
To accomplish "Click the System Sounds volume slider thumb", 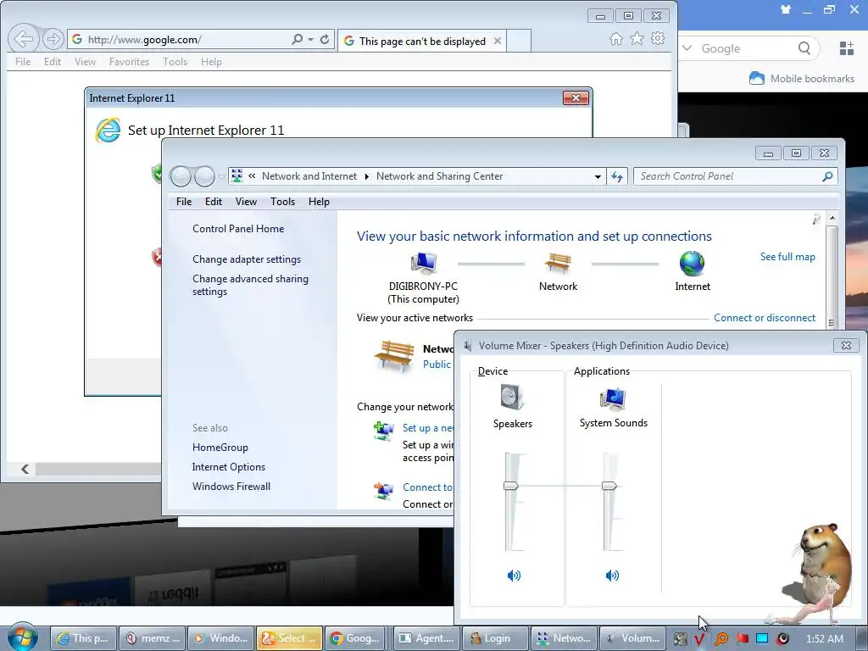I will [609, 486].
